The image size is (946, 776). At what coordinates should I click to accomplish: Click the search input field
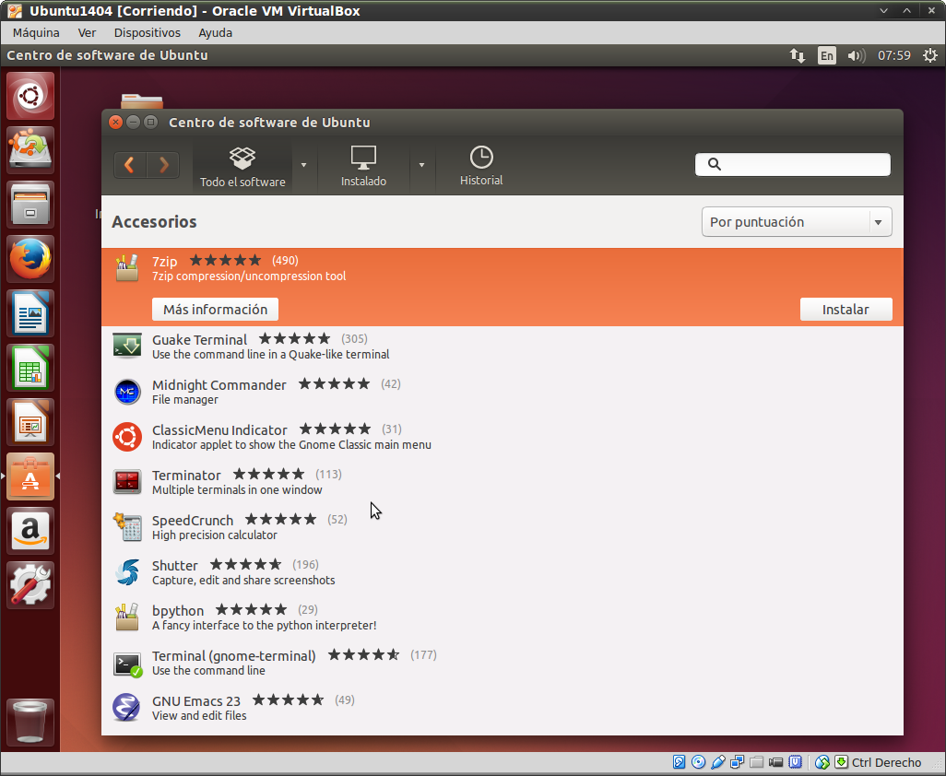(802, 165)
